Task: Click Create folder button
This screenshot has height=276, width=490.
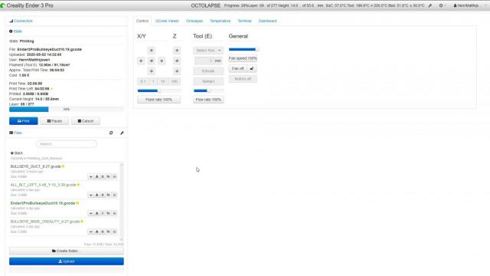Action: (x=67, y=251)
